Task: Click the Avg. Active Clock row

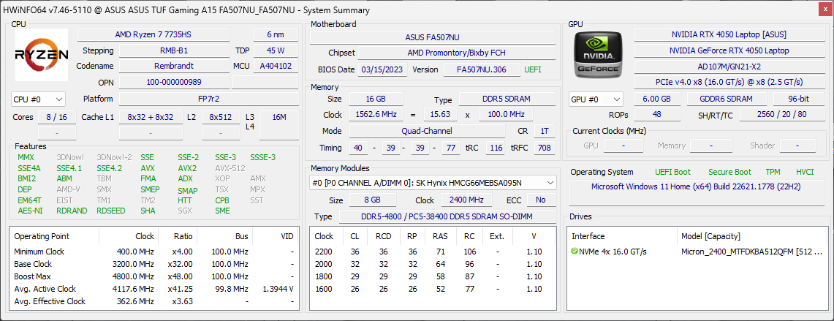Action: pos(153,289)
